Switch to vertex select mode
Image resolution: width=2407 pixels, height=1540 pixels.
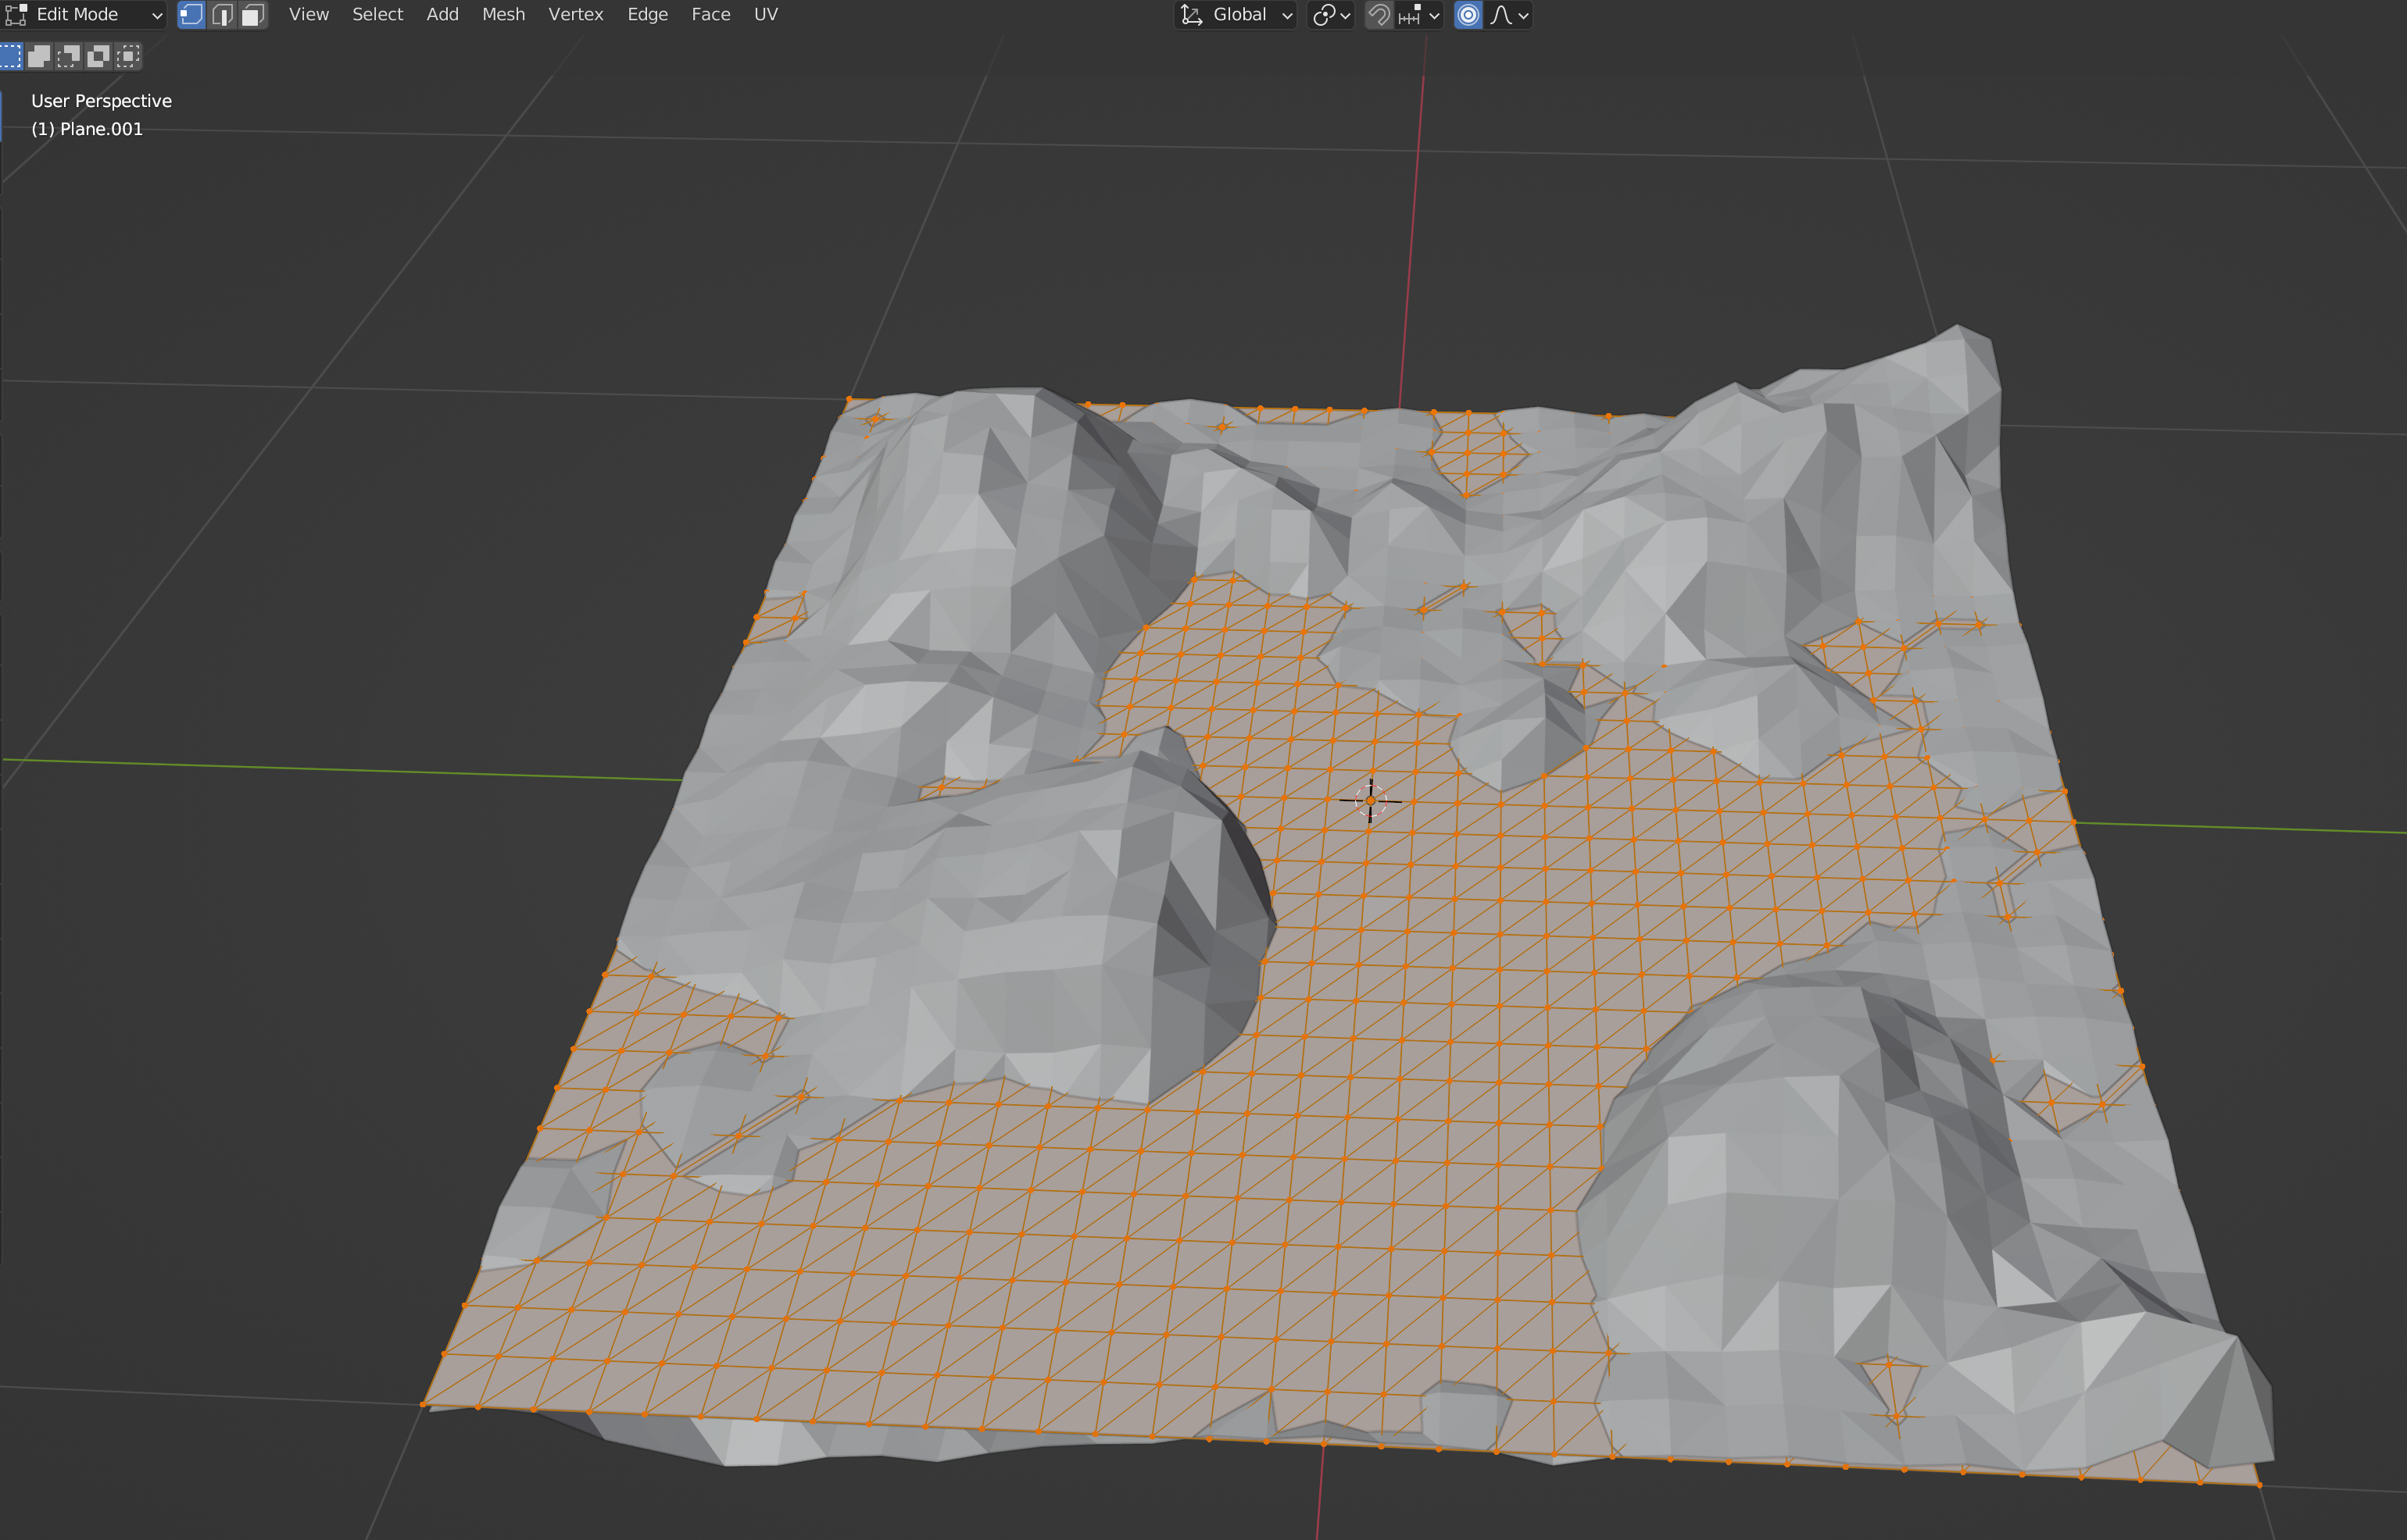click(191, 15)
